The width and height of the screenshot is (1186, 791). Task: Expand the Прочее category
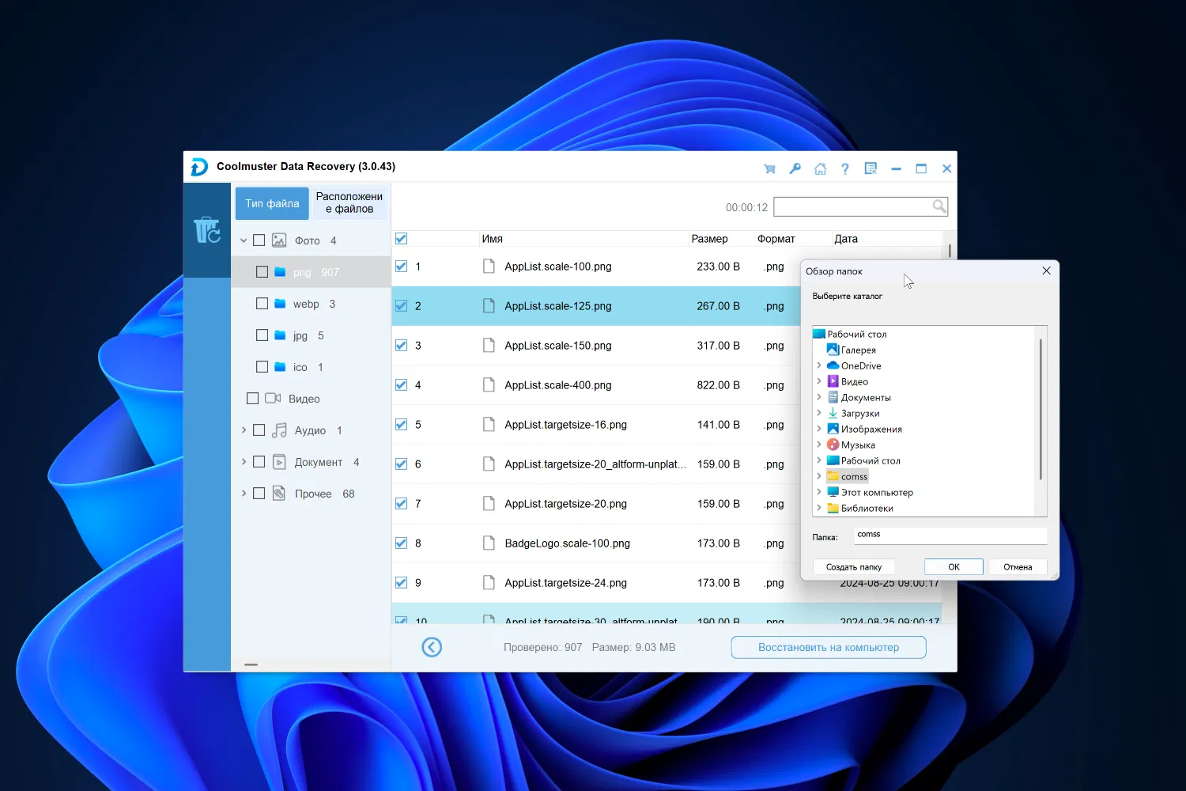(244, 494)
